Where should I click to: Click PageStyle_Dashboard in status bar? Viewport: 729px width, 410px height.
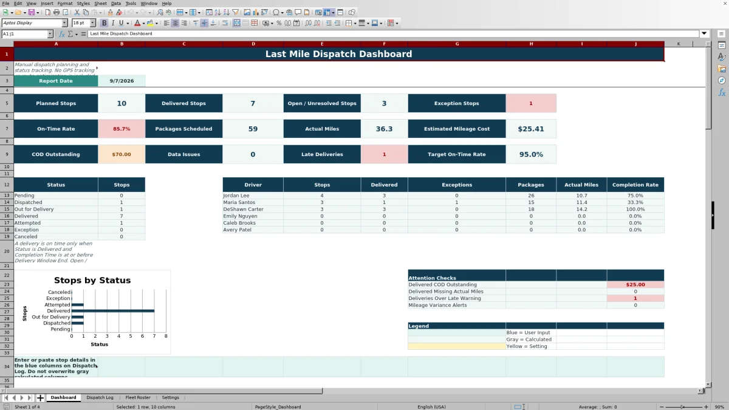coord(278,407)
